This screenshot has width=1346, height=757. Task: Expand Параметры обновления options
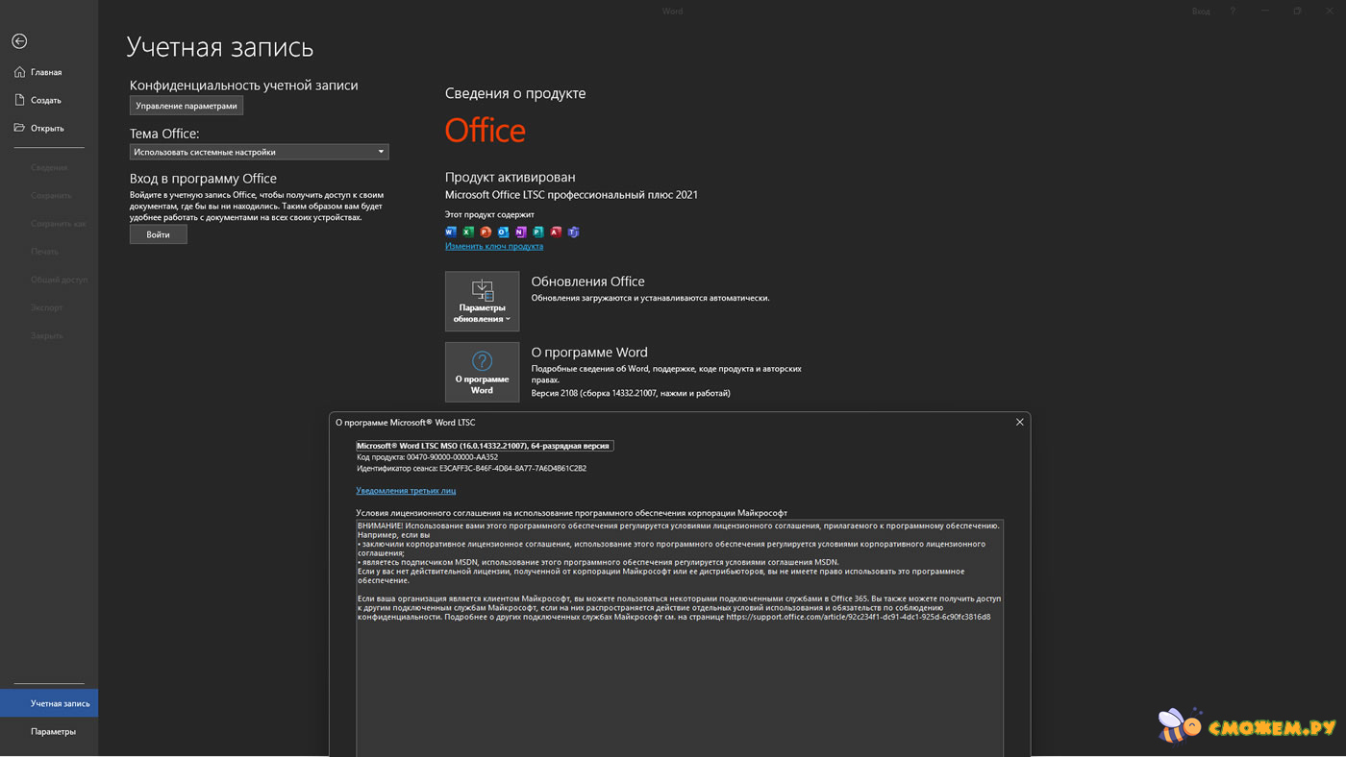482,301
